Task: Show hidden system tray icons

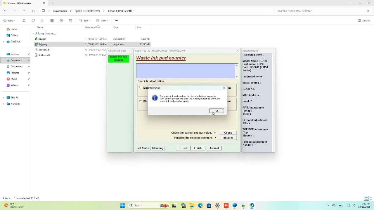Action: click(327, 205)
